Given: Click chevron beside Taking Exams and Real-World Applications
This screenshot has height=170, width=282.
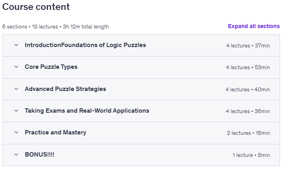Looking at the screenshot, I should click(16, 111).
